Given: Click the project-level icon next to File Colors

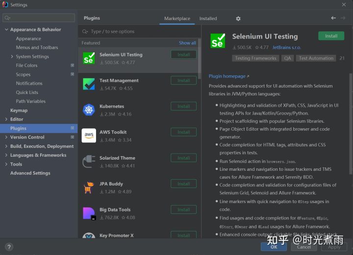Looking at the screenshot, I should (72, 66).
